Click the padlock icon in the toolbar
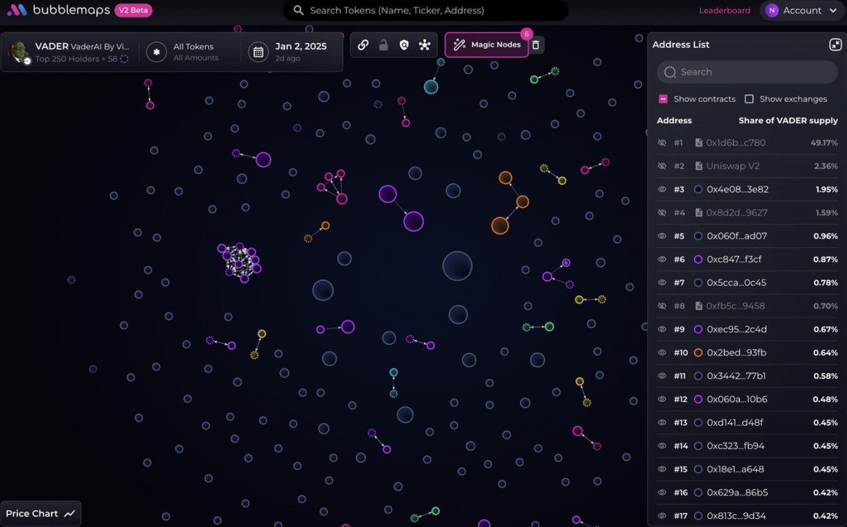The width and height of the screenshot is (847, 527). tap(384, 45)
